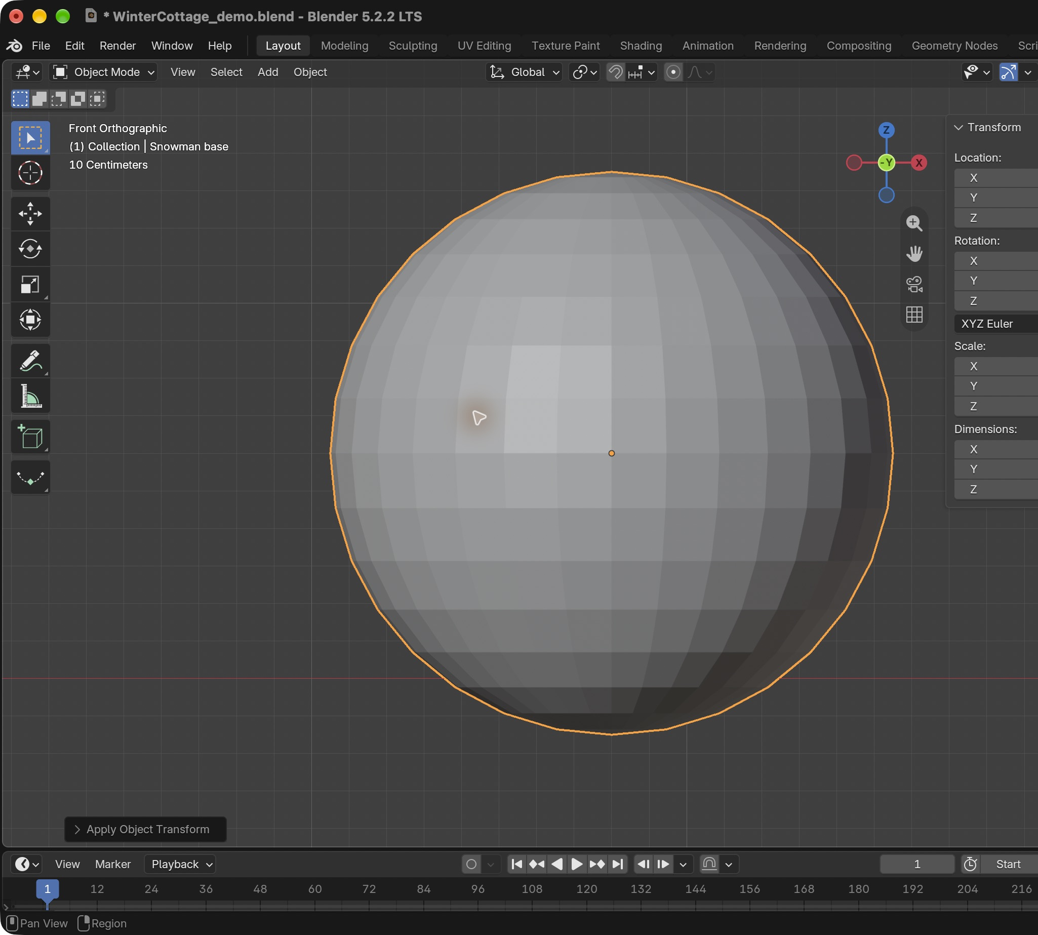The width and height of the screenshot is (1038, 935).
Task: Click the current frame number field
Action: (917, 864)
